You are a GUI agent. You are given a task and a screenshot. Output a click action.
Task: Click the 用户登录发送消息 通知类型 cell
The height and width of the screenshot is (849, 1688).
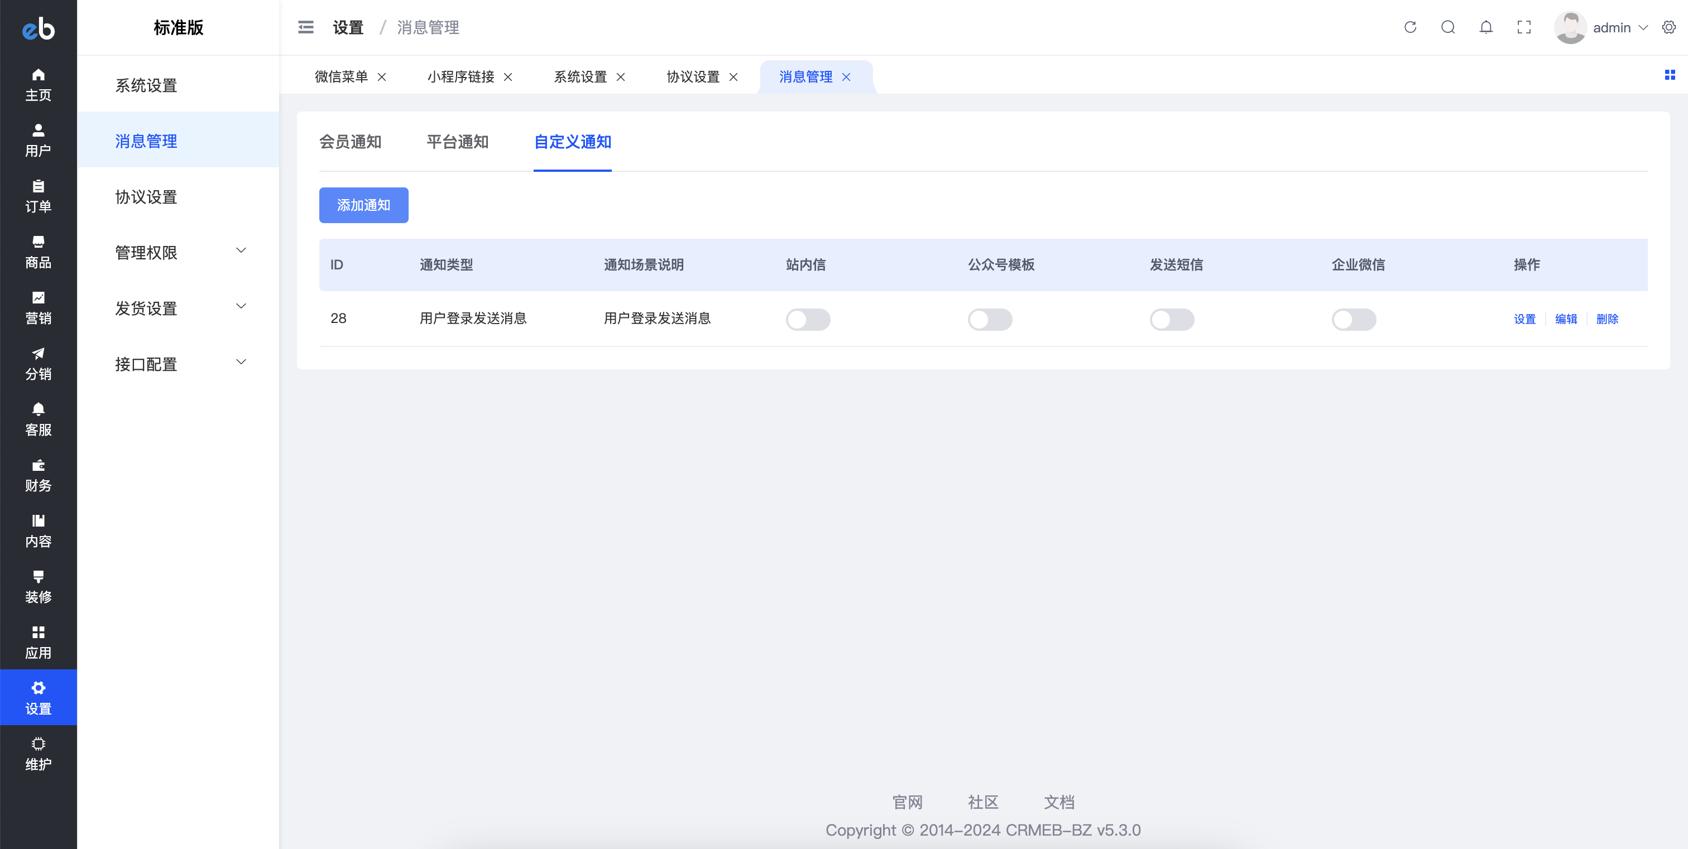472,318
